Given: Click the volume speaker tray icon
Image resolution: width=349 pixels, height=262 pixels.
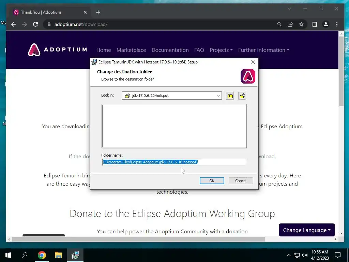Looking at the screenshot, I should pos(305,255).
